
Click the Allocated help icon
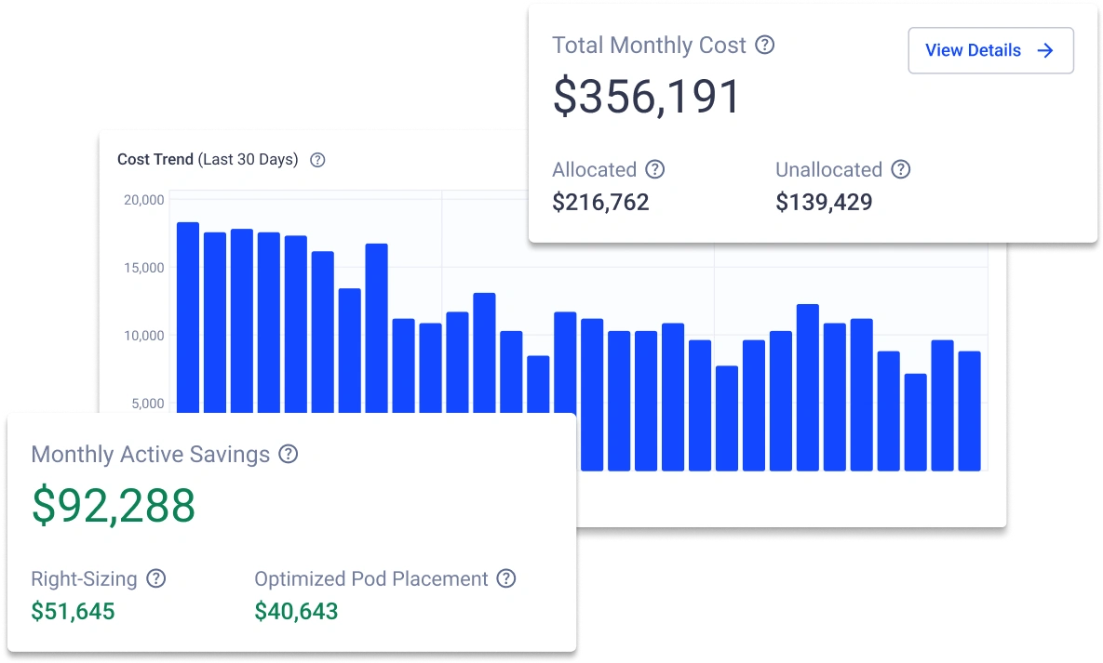click(x=654, y=169)
